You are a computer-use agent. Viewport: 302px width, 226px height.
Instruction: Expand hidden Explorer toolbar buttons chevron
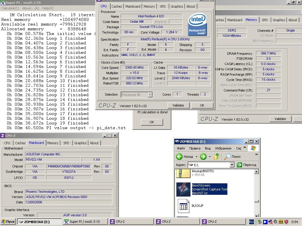[256, 154]
